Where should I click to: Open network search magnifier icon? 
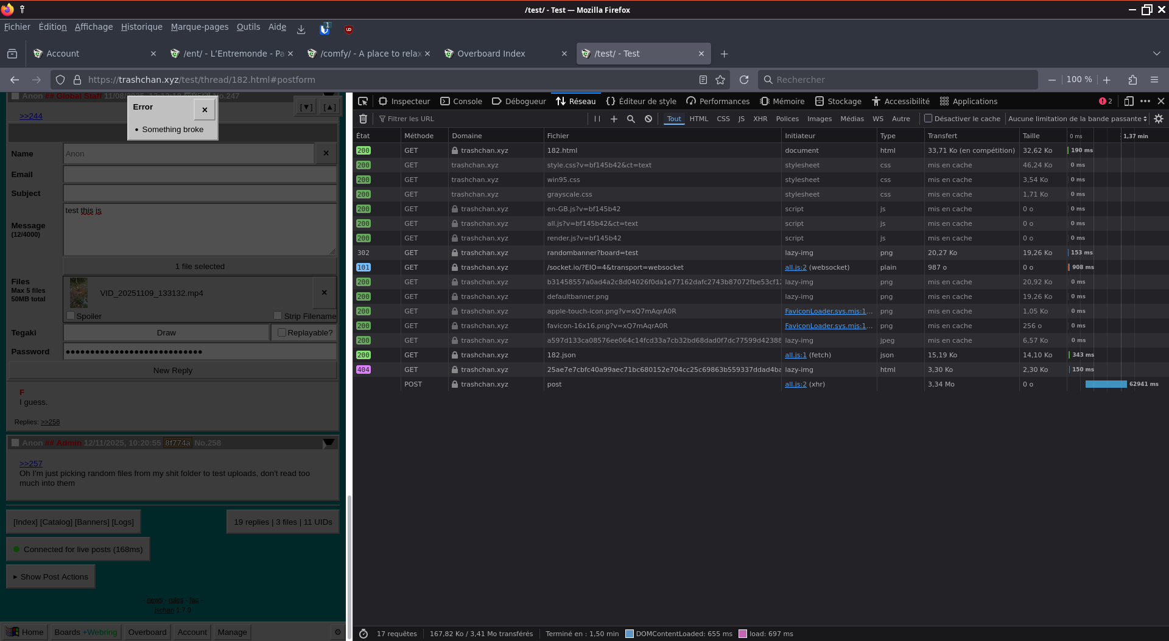pos(631,119)
